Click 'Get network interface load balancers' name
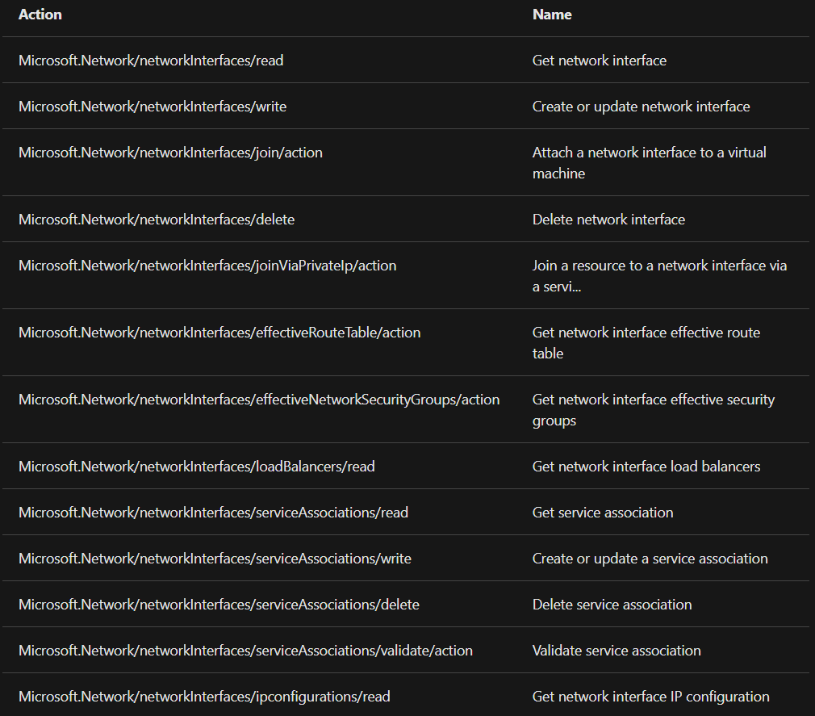Screen dimensions: 815x716 click(x=646, y=467)
